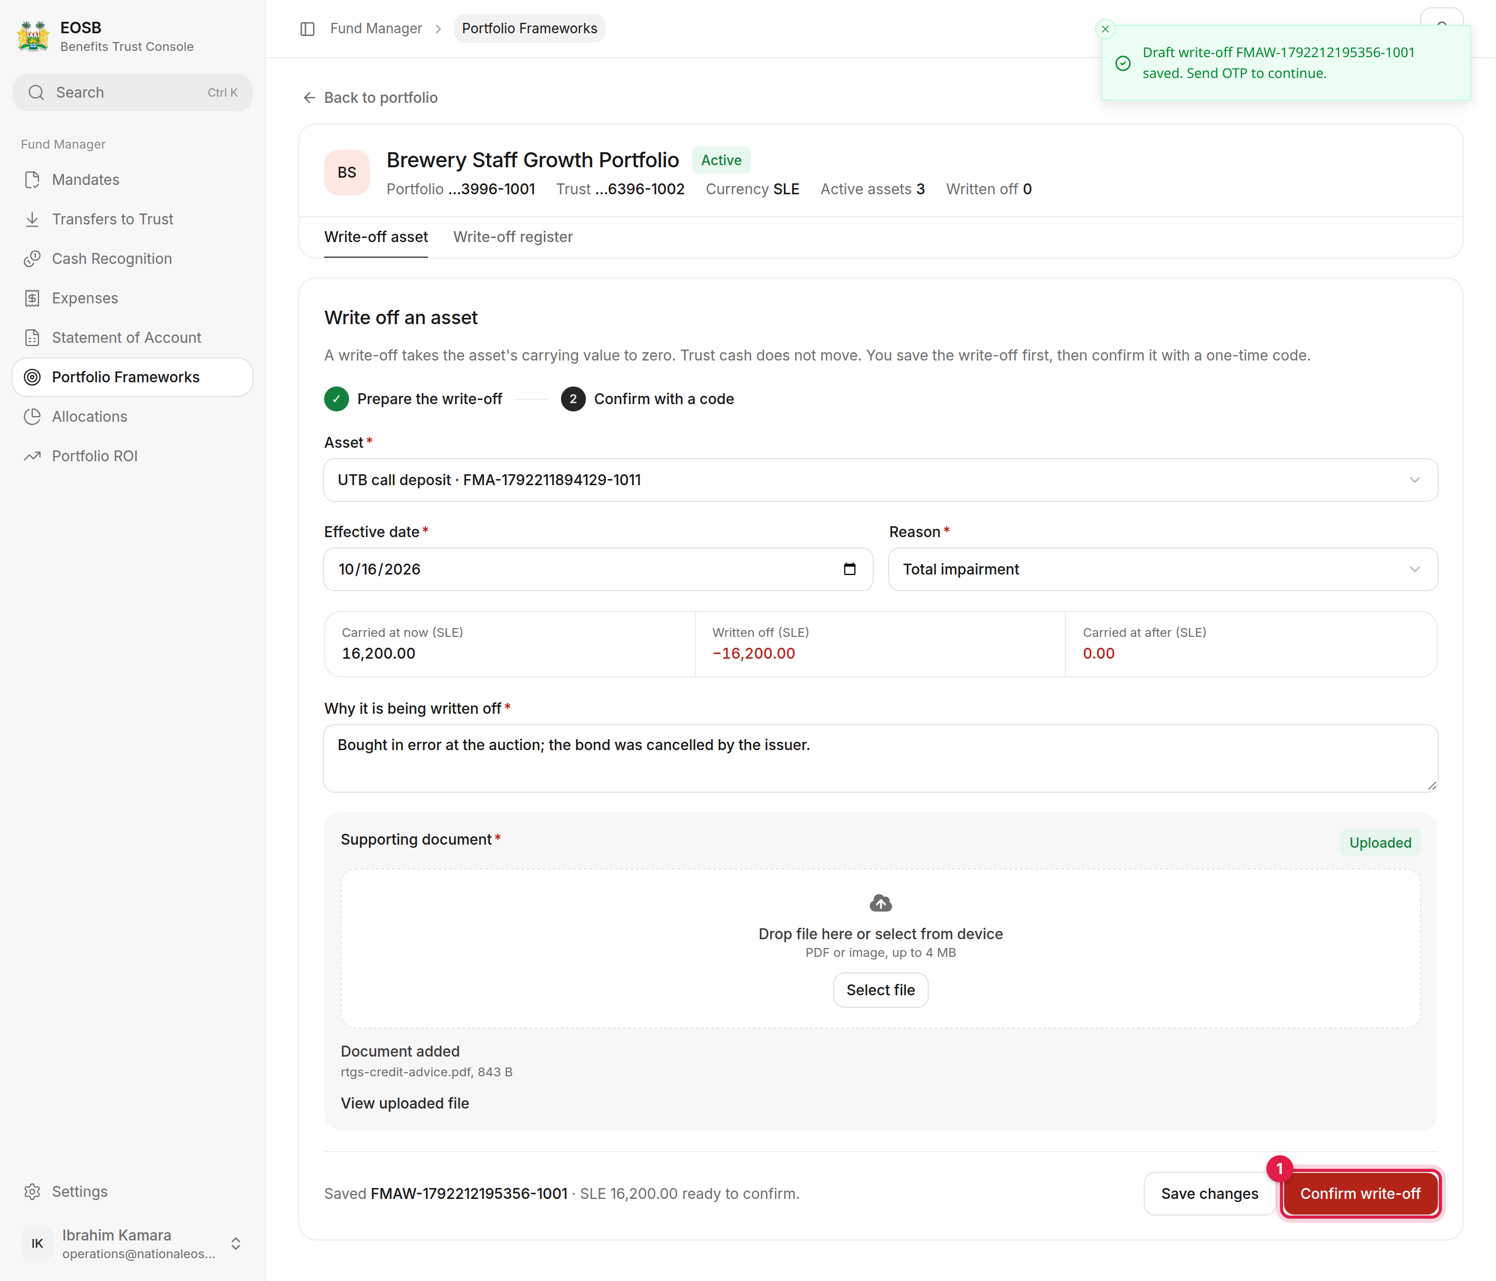Click the Active status badge
Screen dimensions: 1496x1281
point(720,161)
